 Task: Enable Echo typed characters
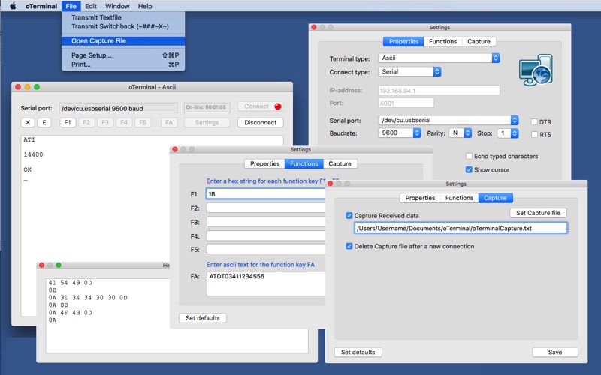(469, 156)
